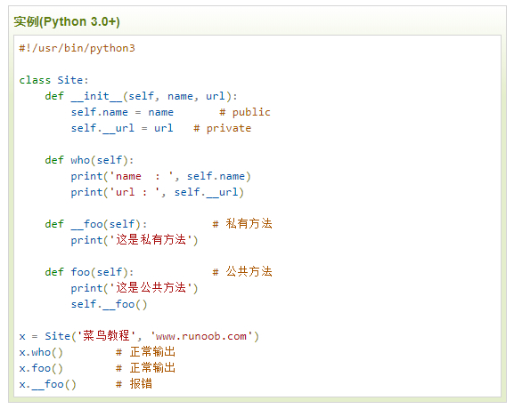Click the line print('这是公共方法')

[135, 288]
